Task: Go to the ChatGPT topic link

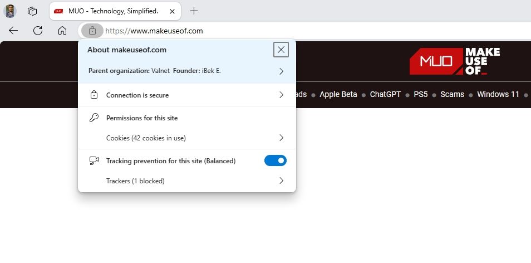Action: [385, 94]
